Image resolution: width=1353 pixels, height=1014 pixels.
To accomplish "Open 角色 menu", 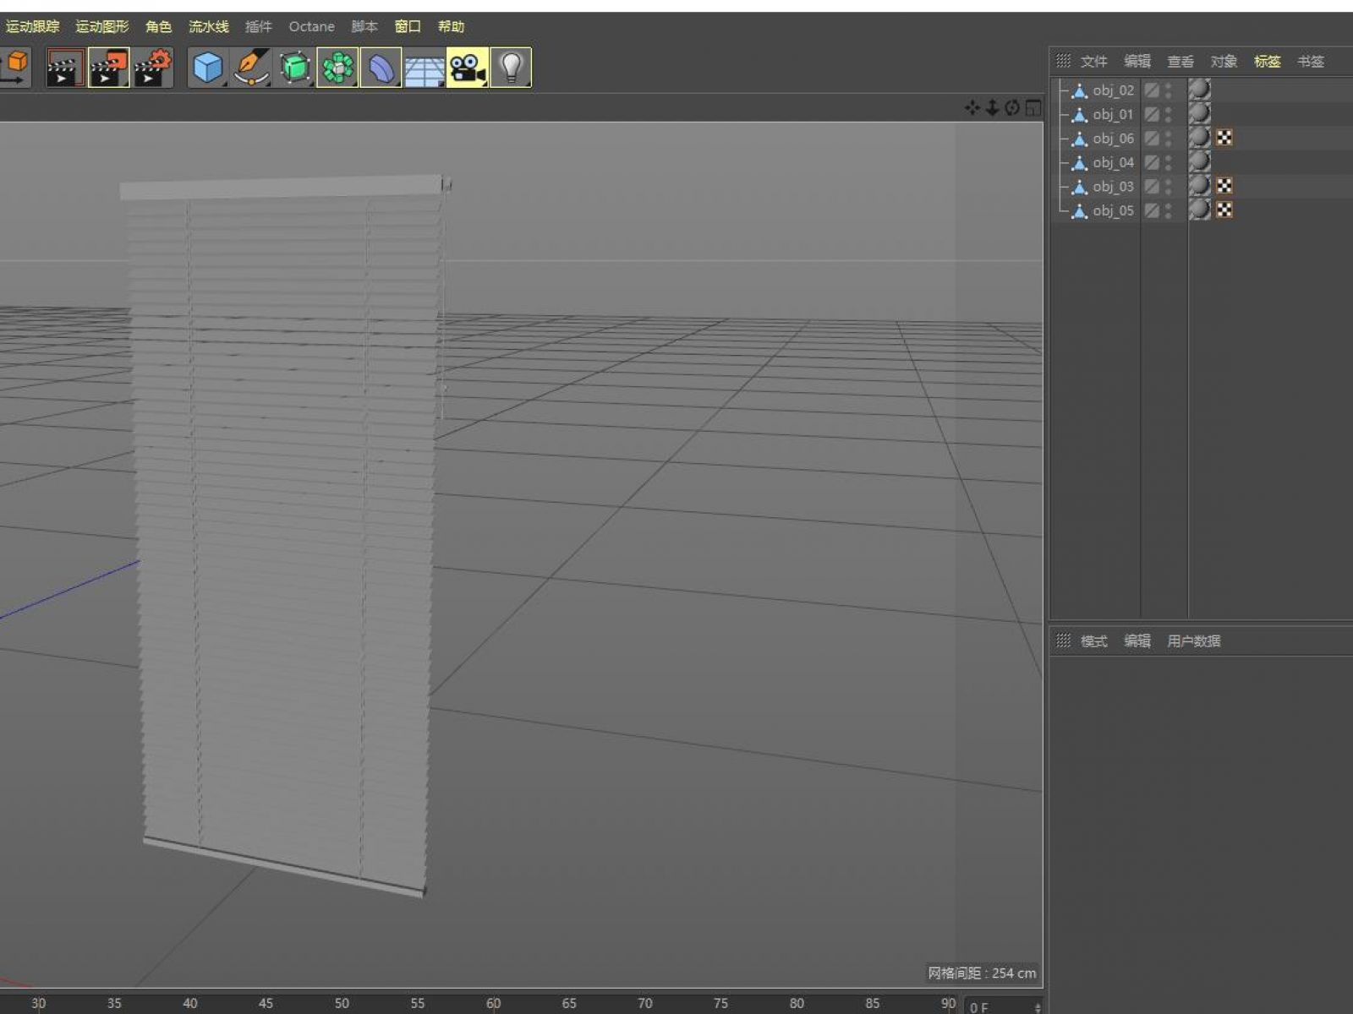I will tap(158, 26).
